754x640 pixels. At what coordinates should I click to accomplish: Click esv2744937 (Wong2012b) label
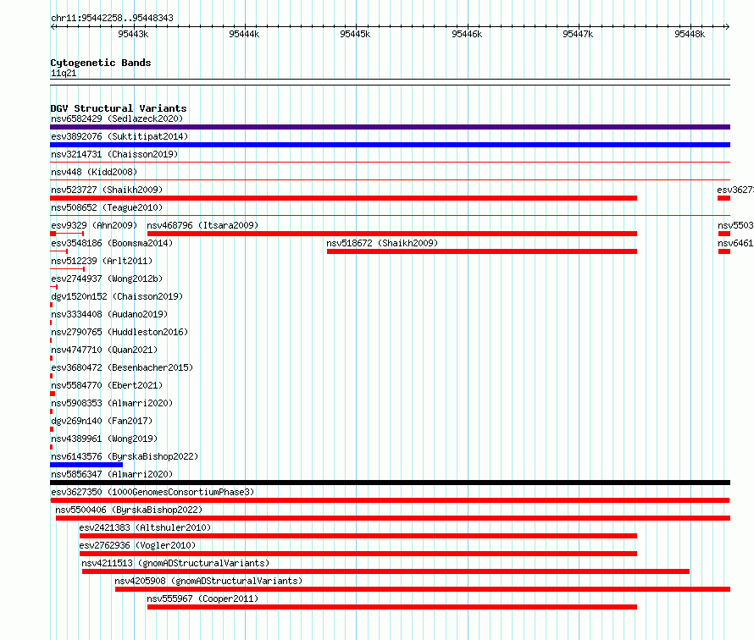pyautogui.click(x=107, y=279)
